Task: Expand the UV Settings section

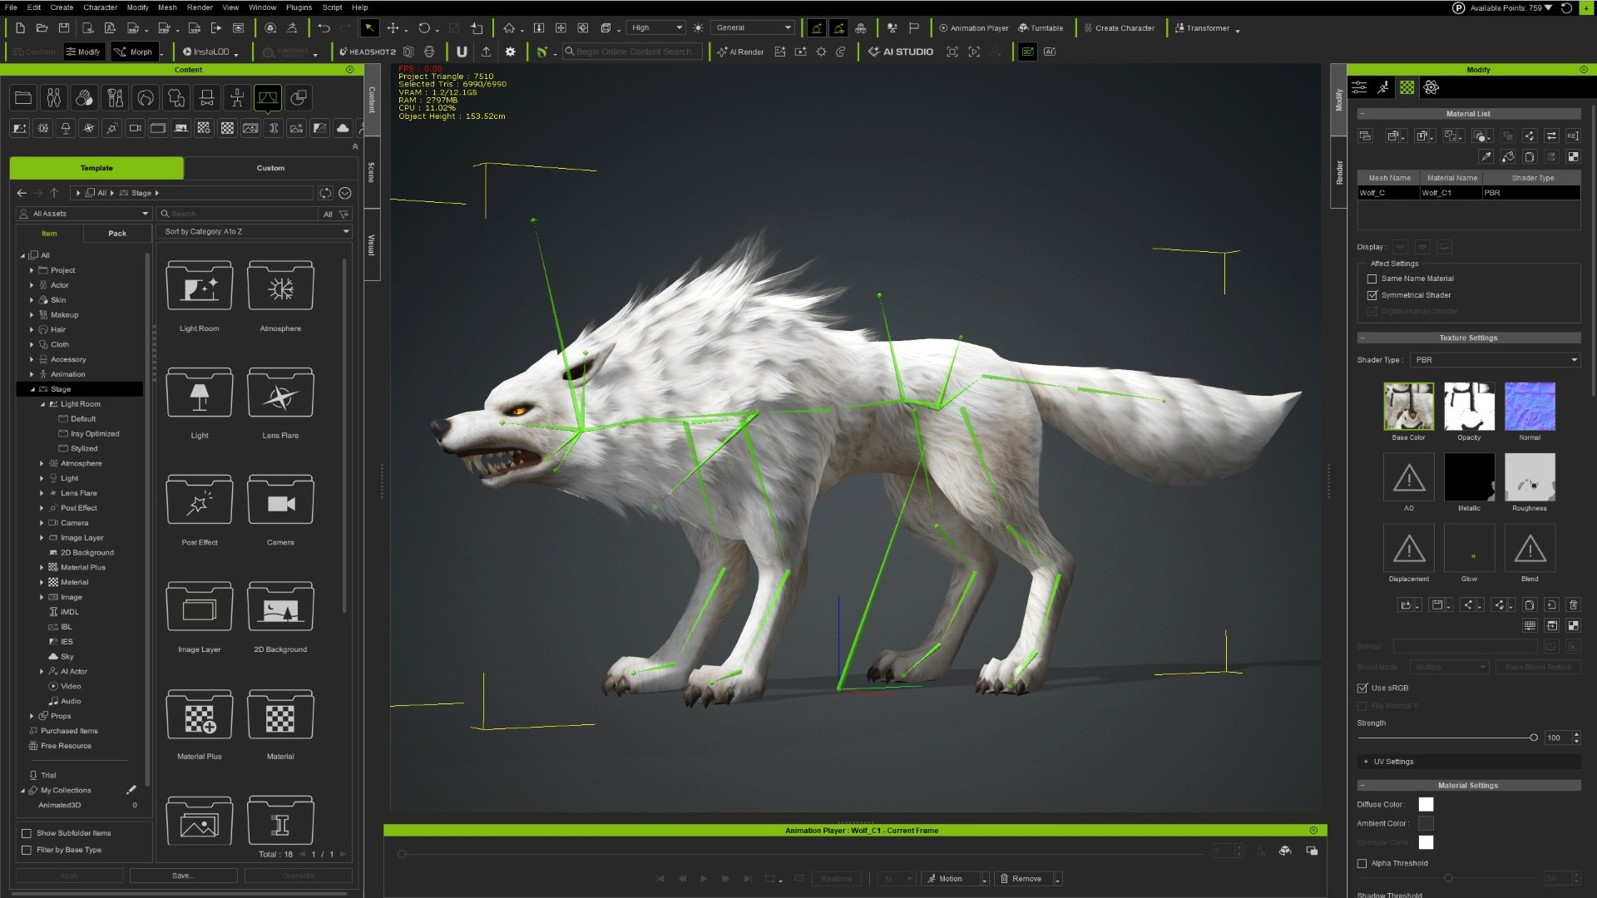Action: click(x=1366, y=762)
